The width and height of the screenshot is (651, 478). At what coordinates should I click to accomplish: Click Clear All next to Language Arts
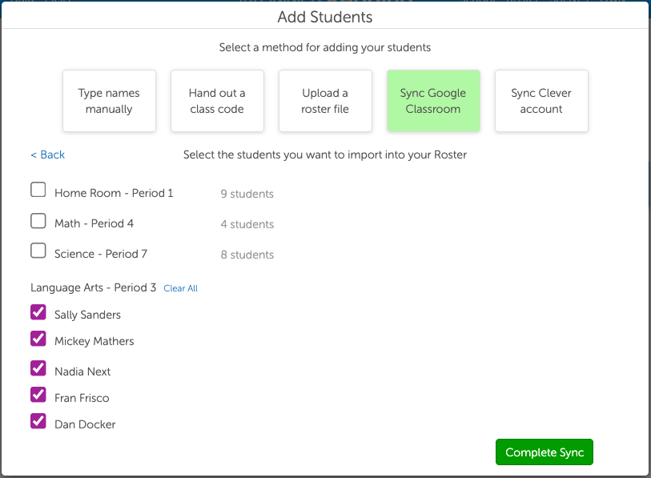(180, 288)
